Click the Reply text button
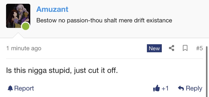Screen dimensions: 209x97 194,88
